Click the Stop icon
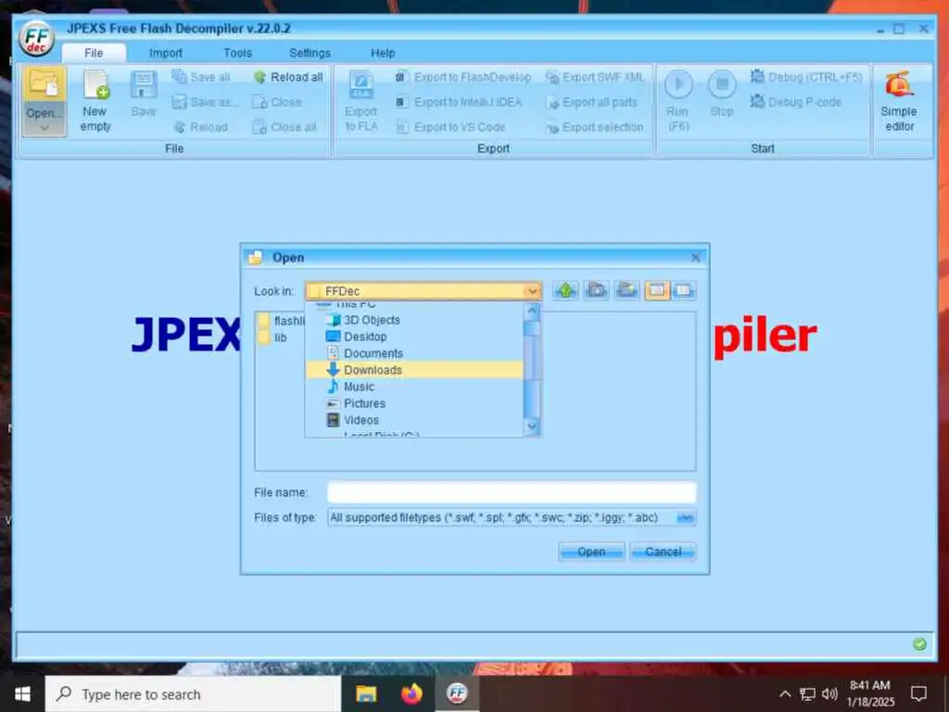The height and width of the screenshot is (712, 949). tap(722, 84)
